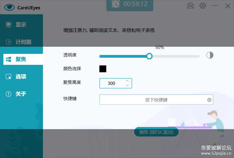This screenshot has height=158, width=234.
Task: Increase focus height with up arrow
Action: click(127, 81)
